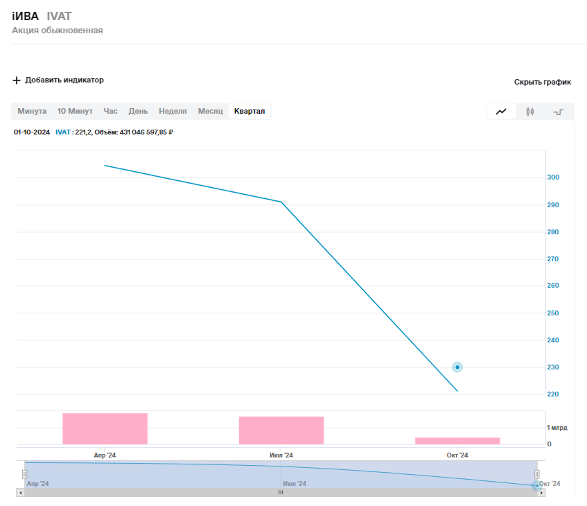This screenshot has width=587, height=506.
Task: Select the Месяц timeframe
Action: click(x=210, y=111)
